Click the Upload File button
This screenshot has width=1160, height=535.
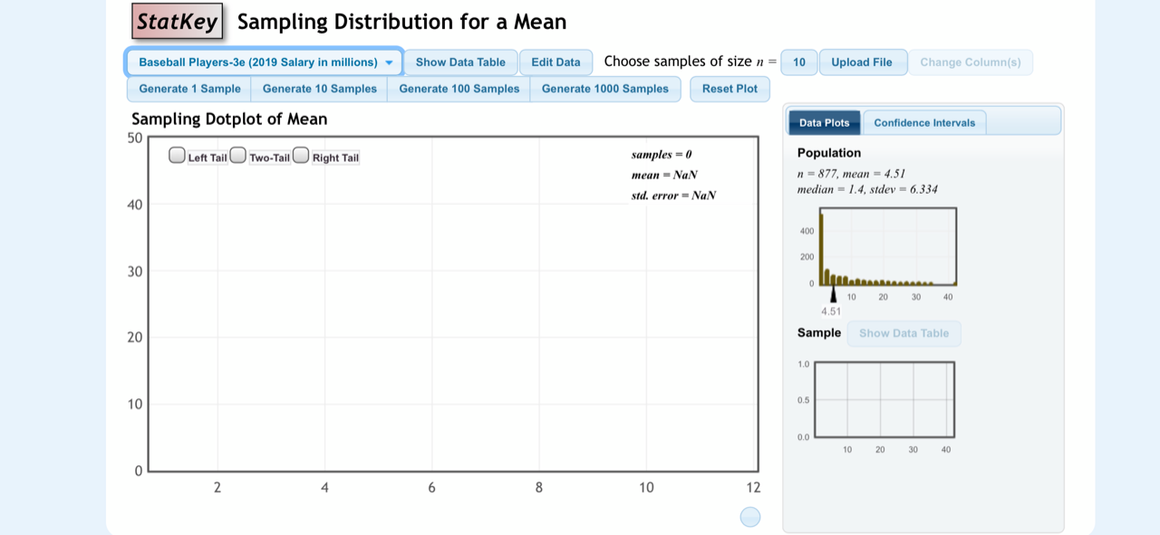tap(862, 62)
